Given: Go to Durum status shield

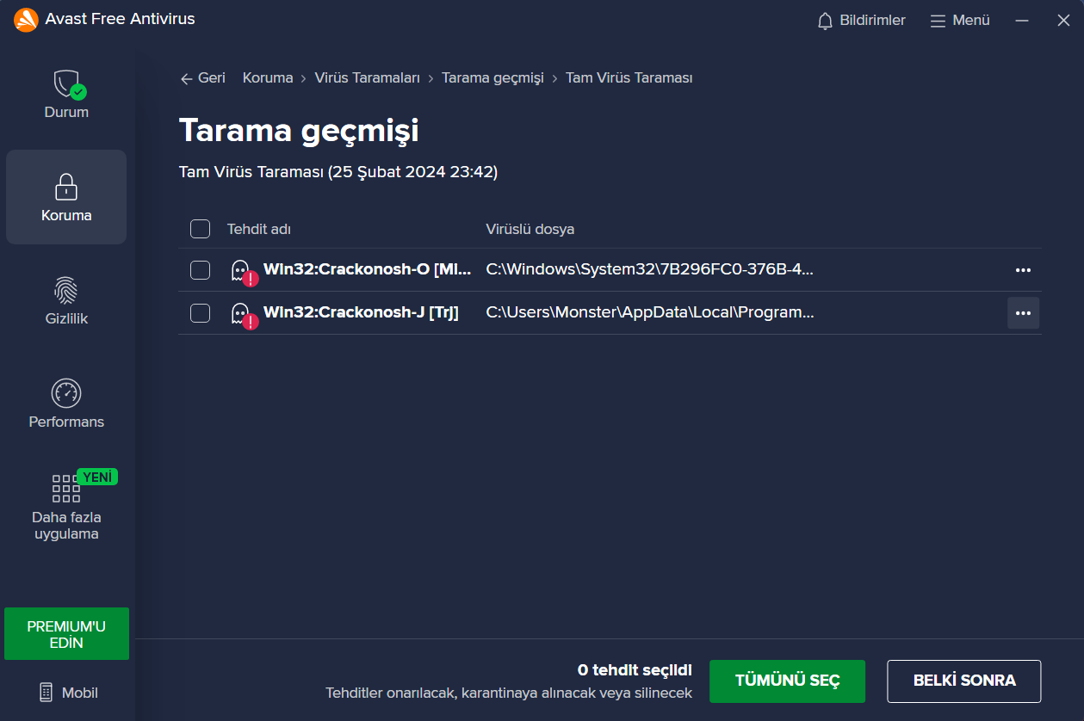Looking at the screenshot, I should [x=66, y=94].
